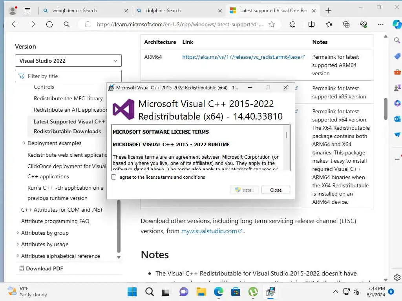Open the tab actions menu icon
The width and height of the screenshot is (402, 301).
pos(27,11)
